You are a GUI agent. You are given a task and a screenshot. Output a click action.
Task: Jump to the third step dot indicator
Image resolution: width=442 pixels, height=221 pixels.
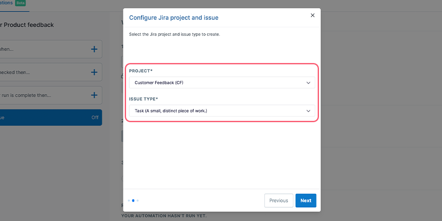point(138,201)
